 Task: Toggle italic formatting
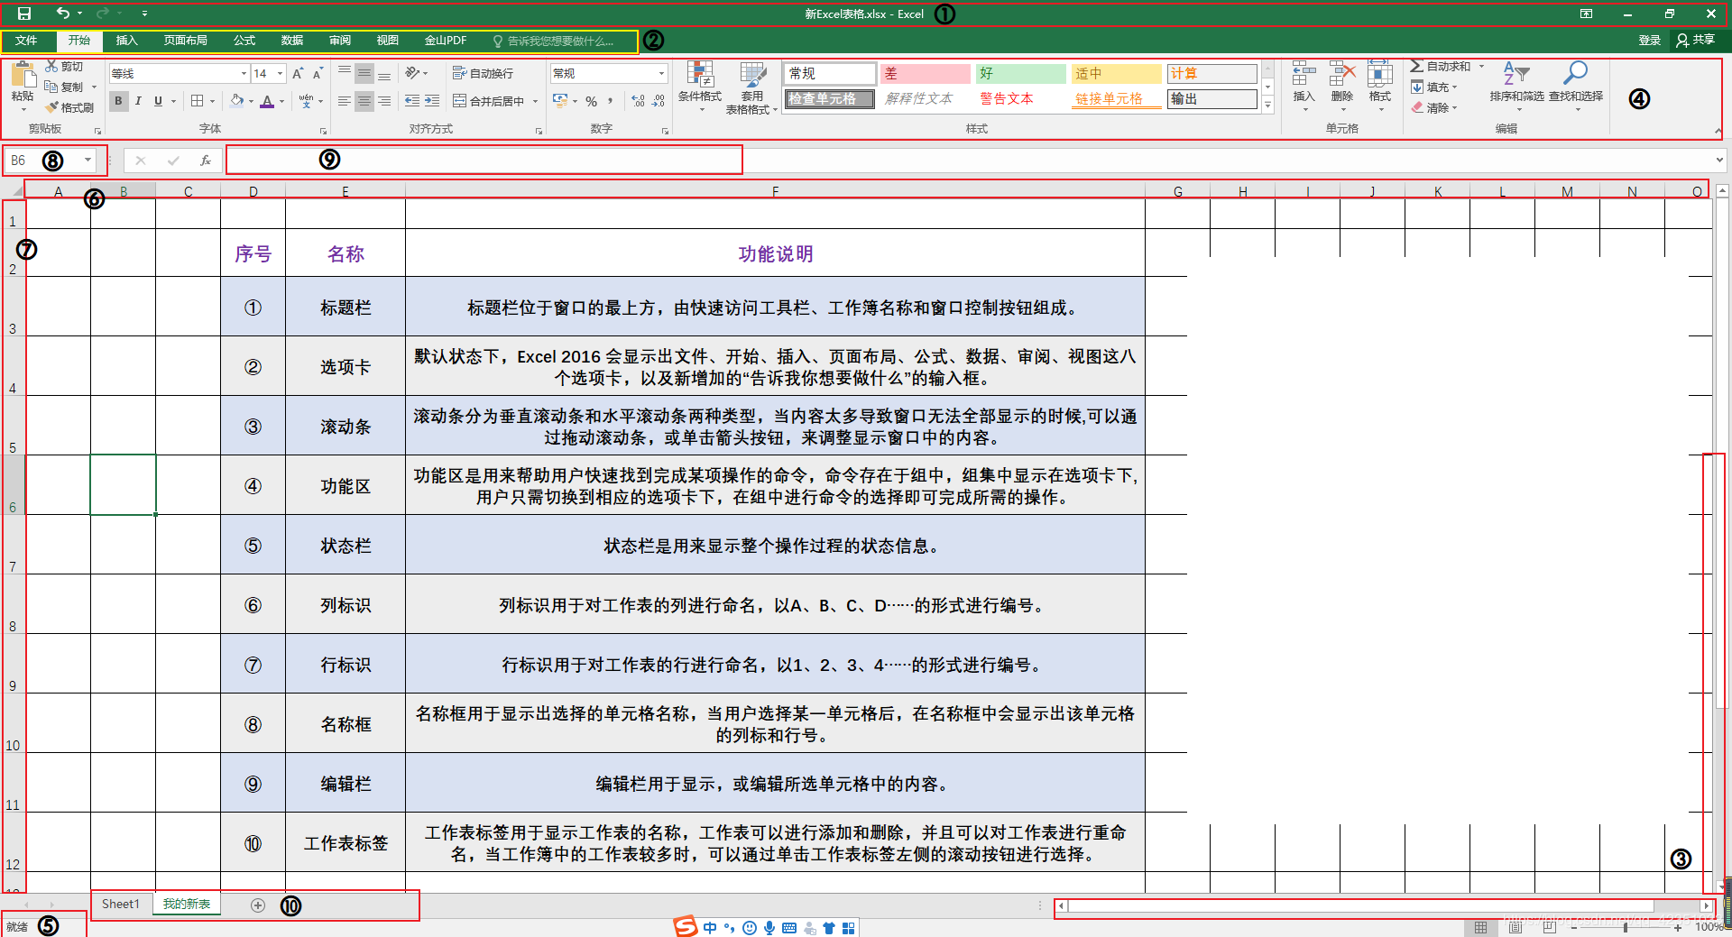(x=138, y=101)
